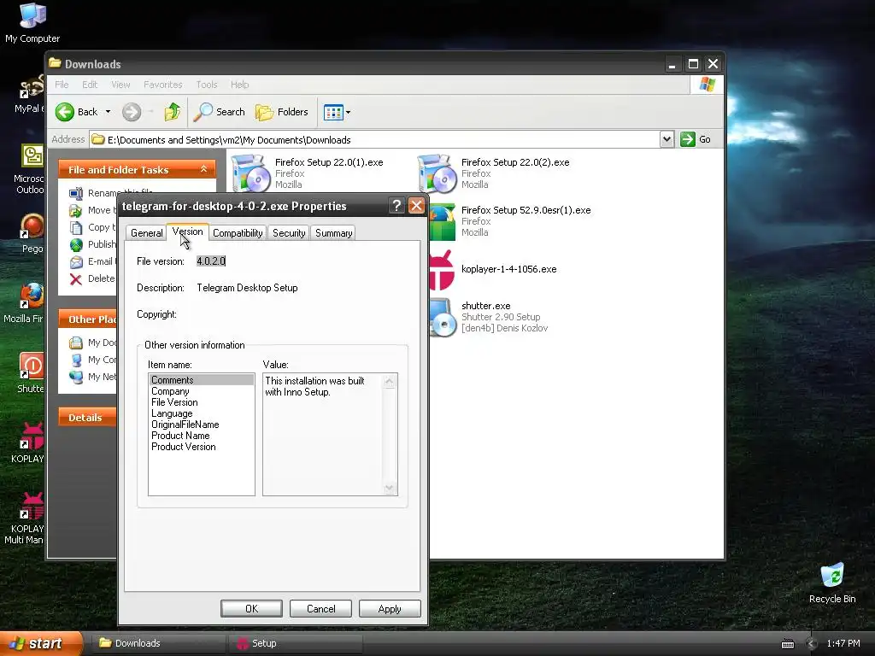Click the E-mail this file task icon
Screen dimensions: 875x656
[x=76, y=261]
